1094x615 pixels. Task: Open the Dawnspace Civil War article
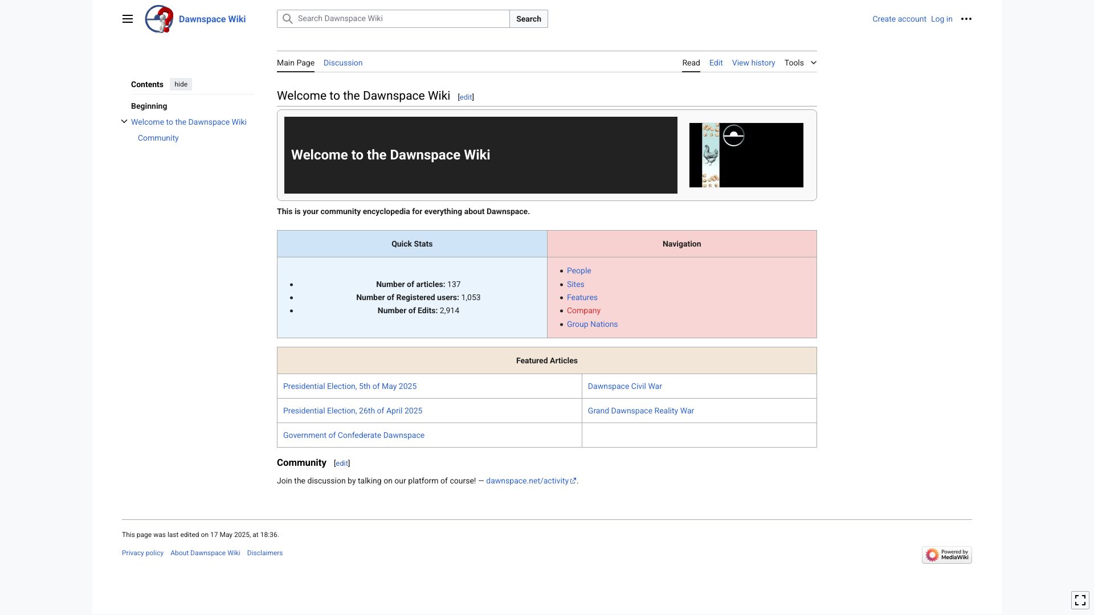(624, 386)
